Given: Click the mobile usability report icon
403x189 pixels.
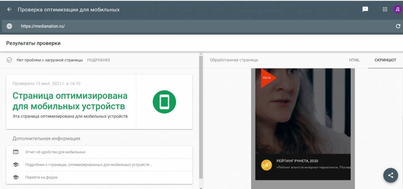Looking at the screenshot, I should coord(16,152).
